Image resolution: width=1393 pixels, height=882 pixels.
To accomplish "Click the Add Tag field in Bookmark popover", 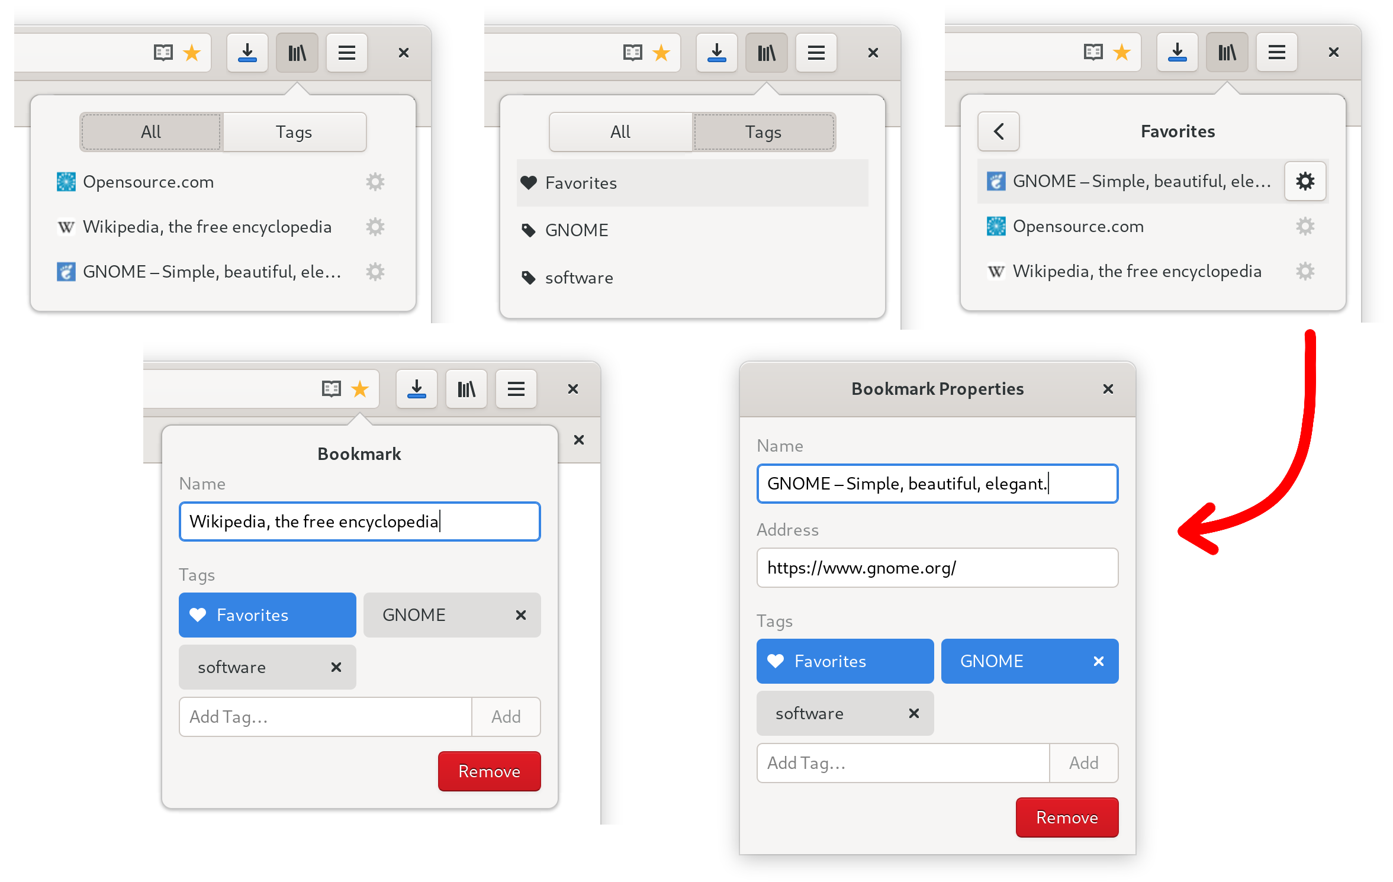I will [325, 717].
